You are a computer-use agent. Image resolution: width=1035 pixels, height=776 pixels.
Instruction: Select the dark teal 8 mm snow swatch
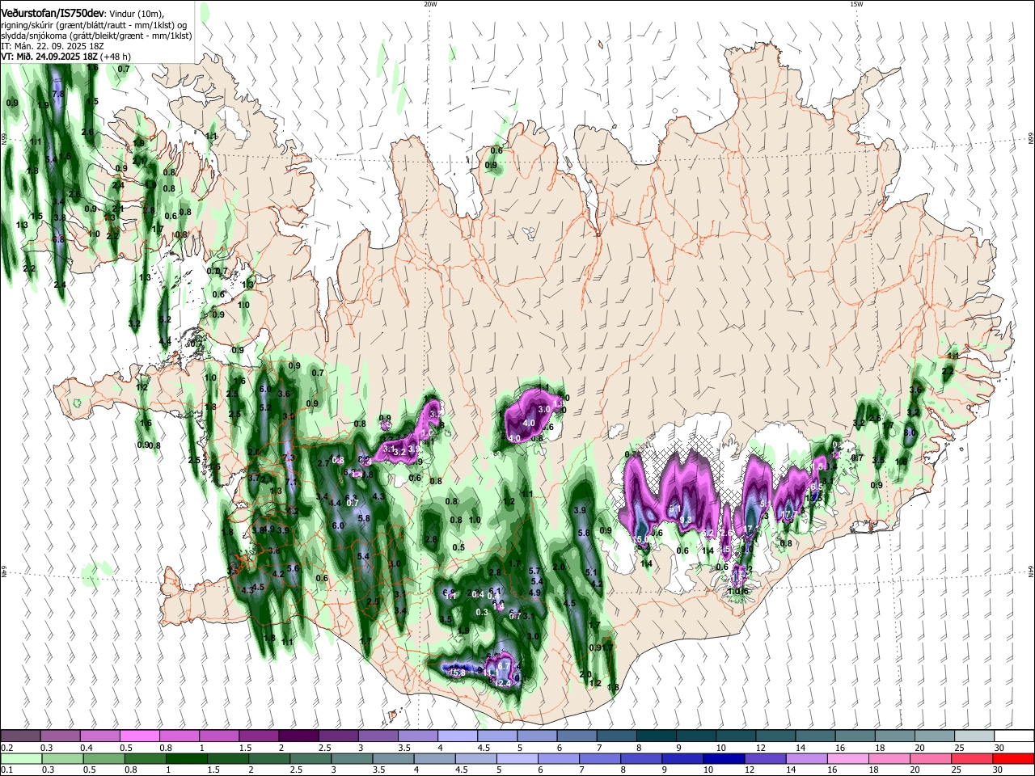[x=657, y=736]
